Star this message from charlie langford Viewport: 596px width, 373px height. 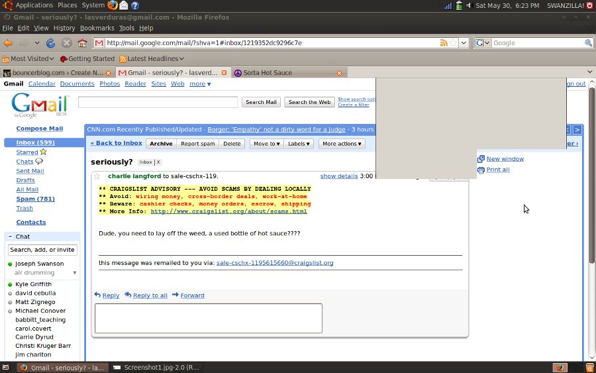click(97, 176)
